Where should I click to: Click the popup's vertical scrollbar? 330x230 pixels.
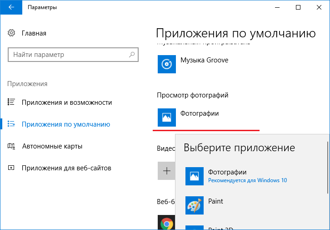[x=327, y=168]
